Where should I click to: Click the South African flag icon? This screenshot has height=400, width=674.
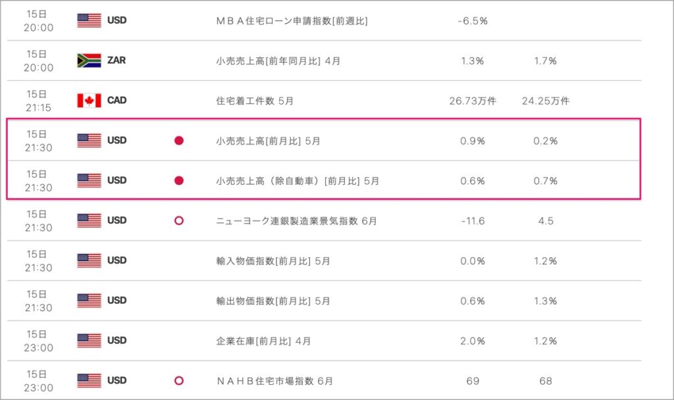(89, 61)
